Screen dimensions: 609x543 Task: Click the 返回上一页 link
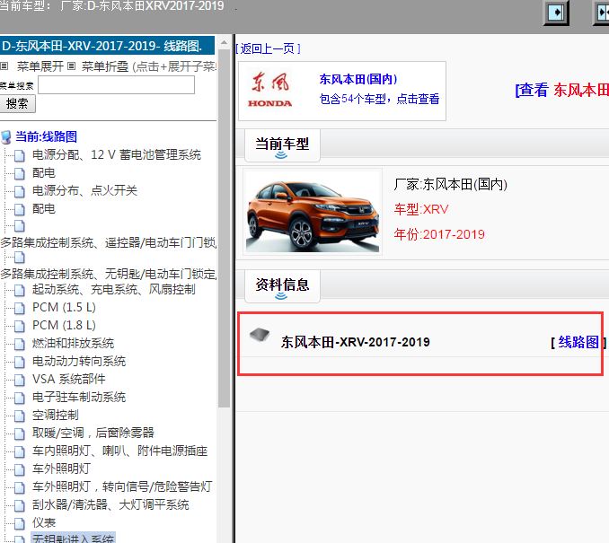pyautogui.click(x=268, y=48)
